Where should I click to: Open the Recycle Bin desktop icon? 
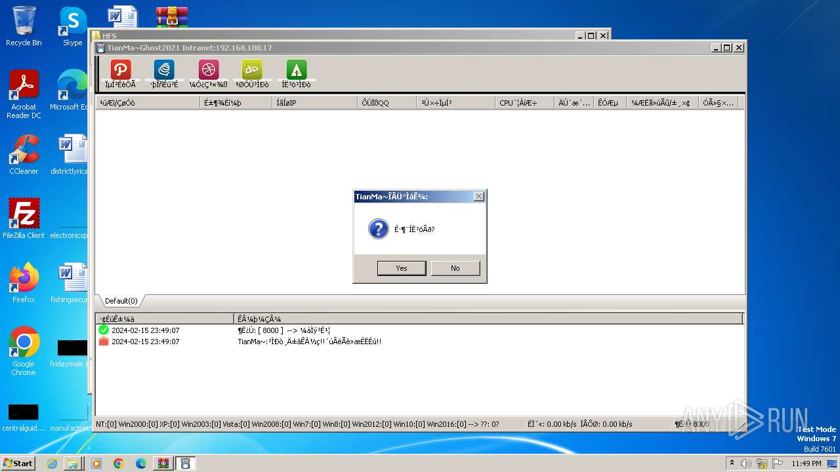coord(24,27)
